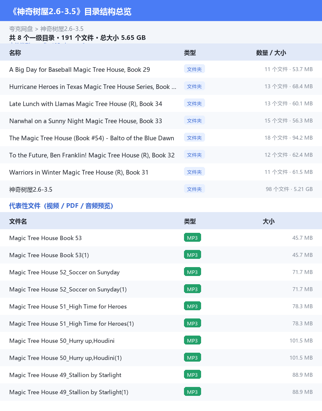Click MP3 badge for Magic Tree House Book 53
The height and width of the screenshot is (411, 322).
[193, 238]
